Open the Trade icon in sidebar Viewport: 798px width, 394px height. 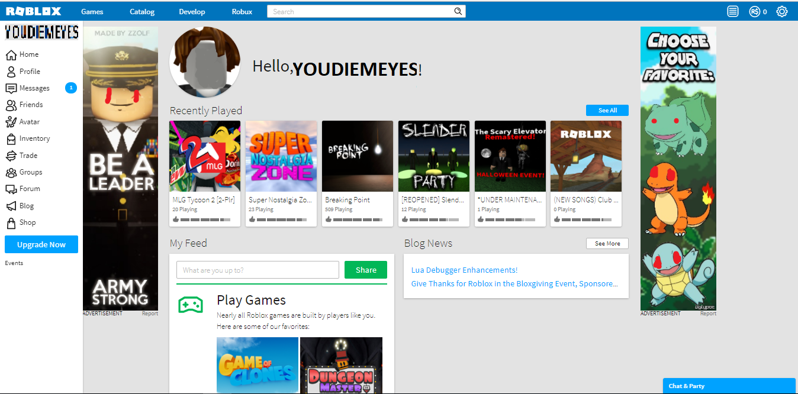(x=11, y=156)
